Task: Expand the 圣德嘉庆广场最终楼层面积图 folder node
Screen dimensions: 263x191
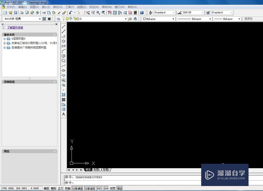Action: tap(4, 48)
